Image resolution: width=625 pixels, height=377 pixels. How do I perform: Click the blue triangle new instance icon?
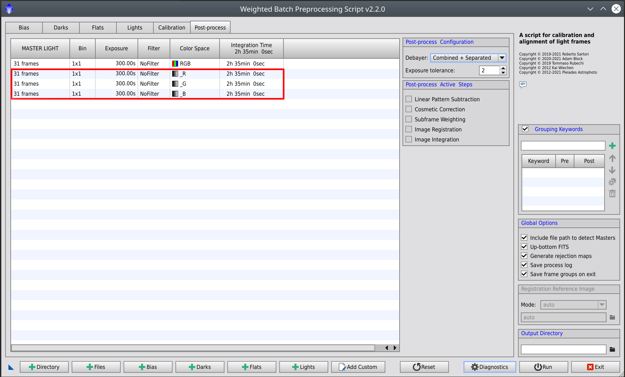point(11,367)
